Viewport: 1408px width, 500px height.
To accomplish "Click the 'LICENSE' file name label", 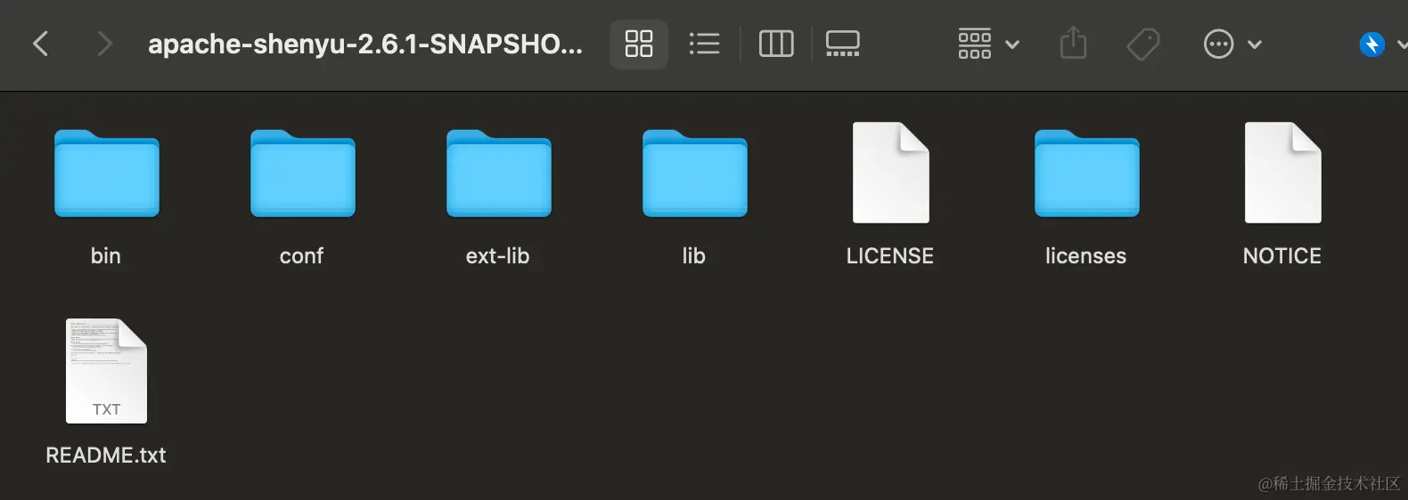I will [890, 256].
